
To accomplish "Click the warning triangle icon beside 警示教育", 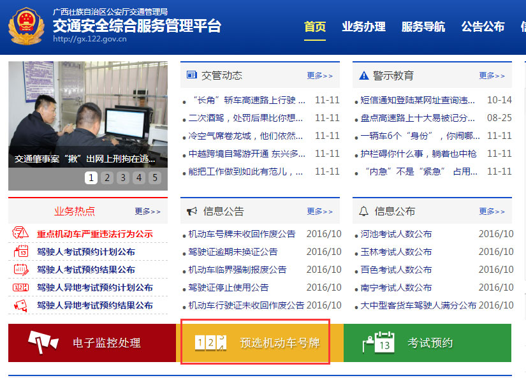I will (x=363, y=75).
